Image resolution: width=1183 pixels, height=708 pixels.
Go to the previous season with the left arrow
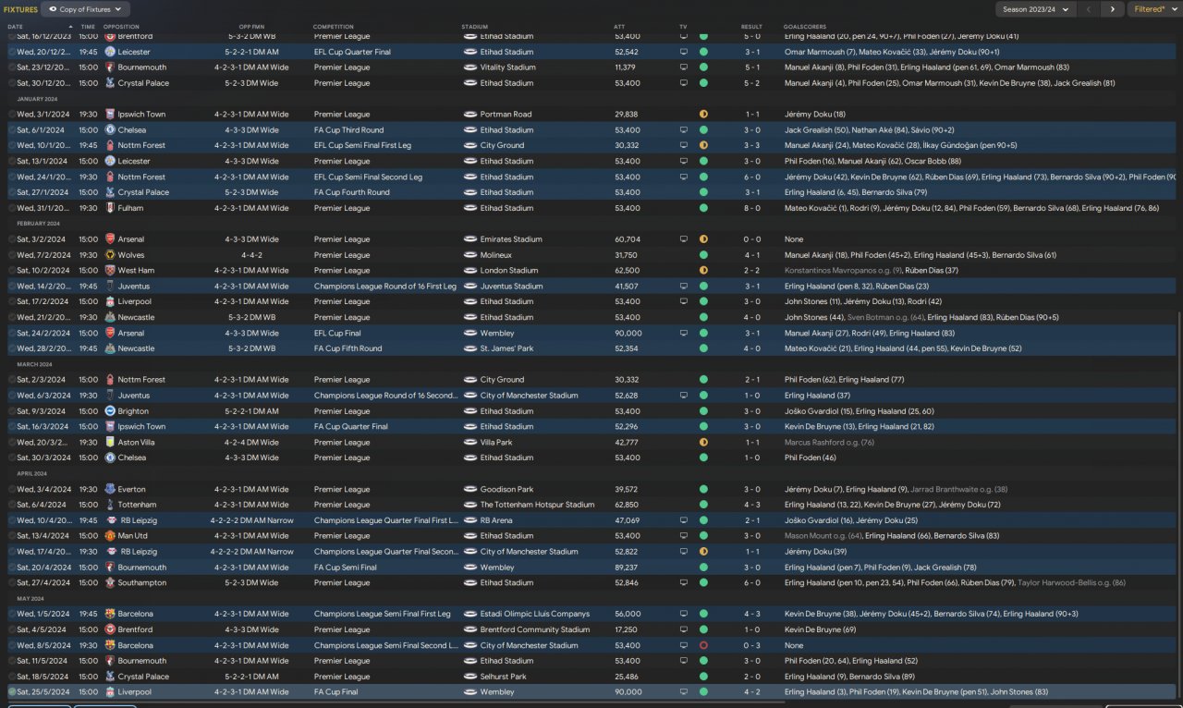[1090, 9]
